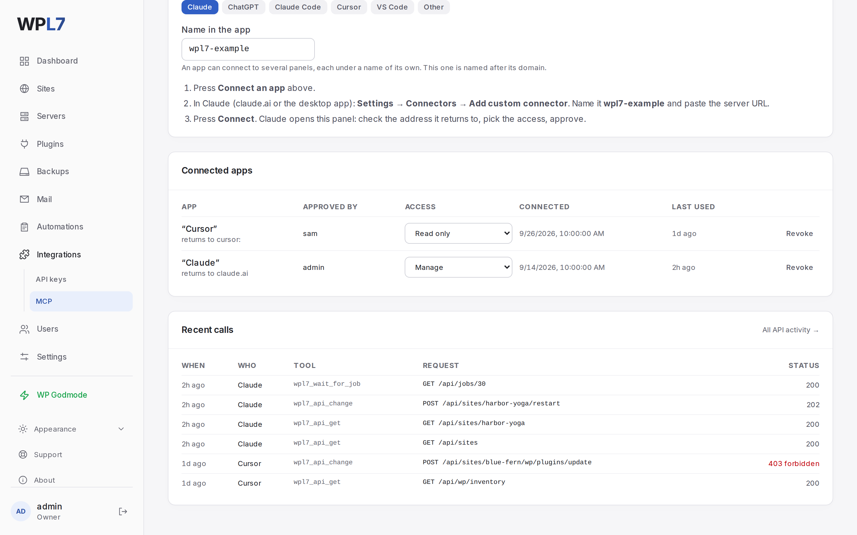Click the 9/26/2026 connected date

pos(562,234)
